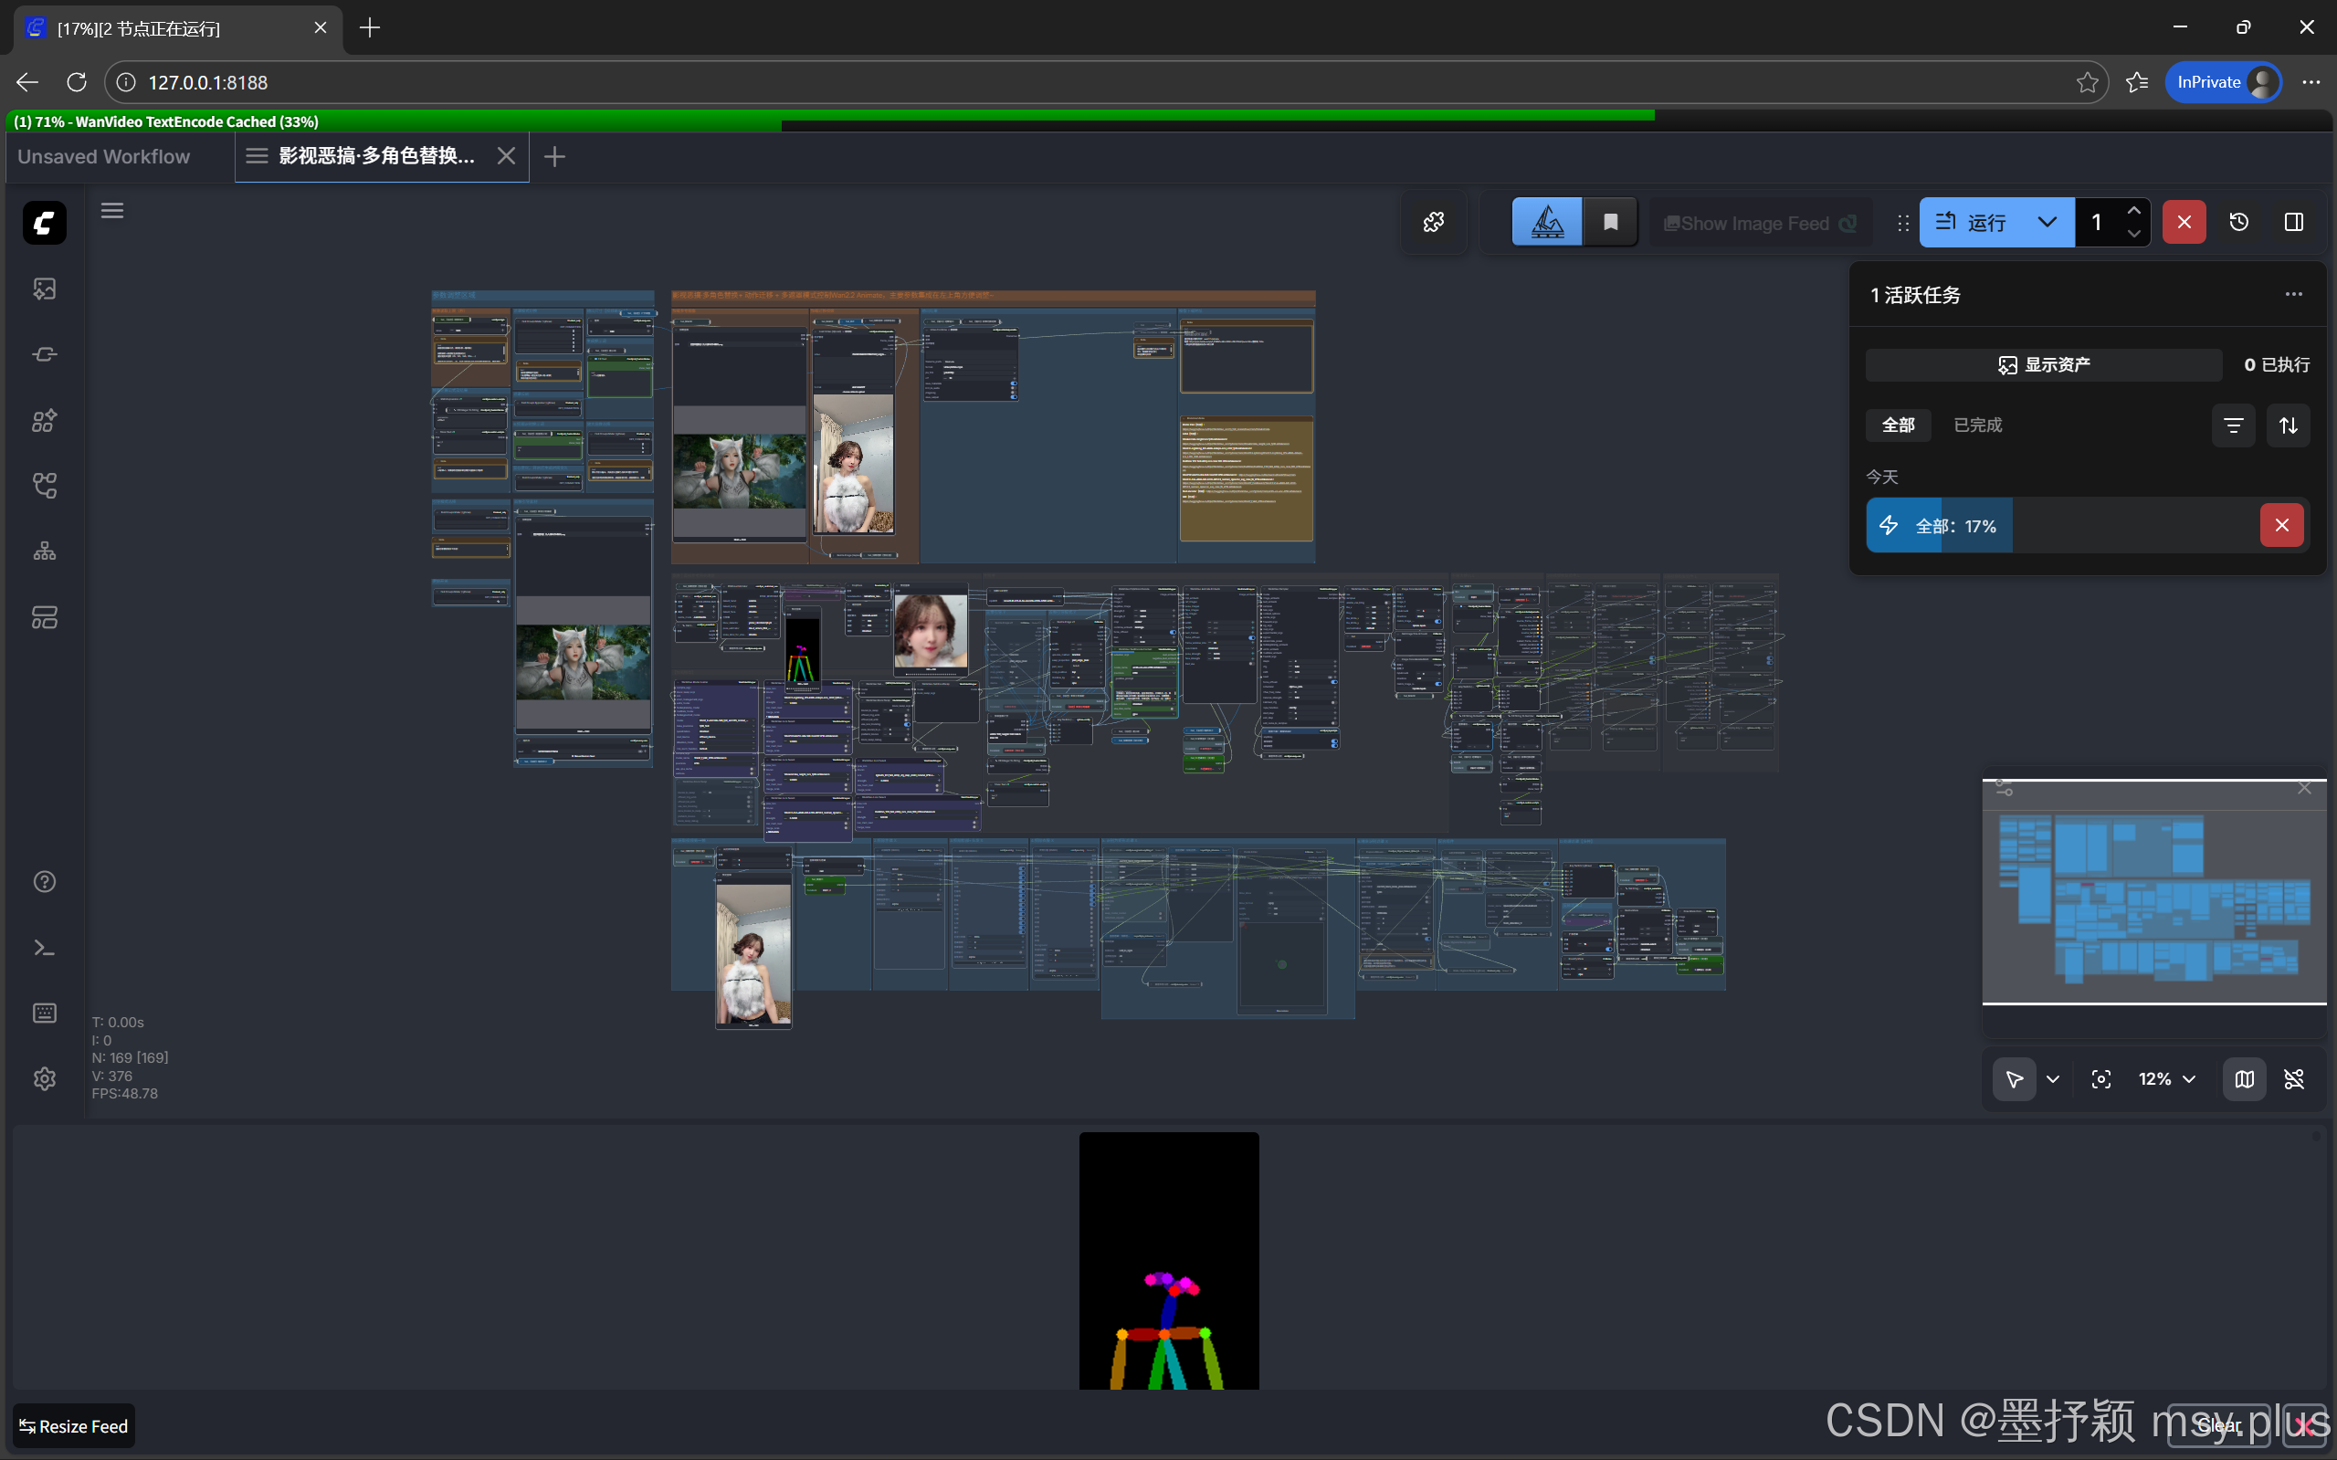
Task: Open the job sort options
Action: pos(2289,425)
